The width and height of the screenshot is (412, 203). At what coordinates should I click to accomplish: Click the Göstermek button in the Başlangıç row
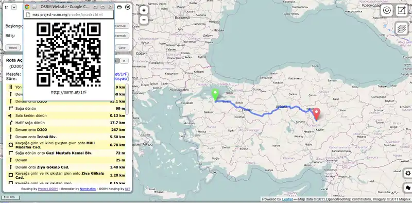point(122,26)
